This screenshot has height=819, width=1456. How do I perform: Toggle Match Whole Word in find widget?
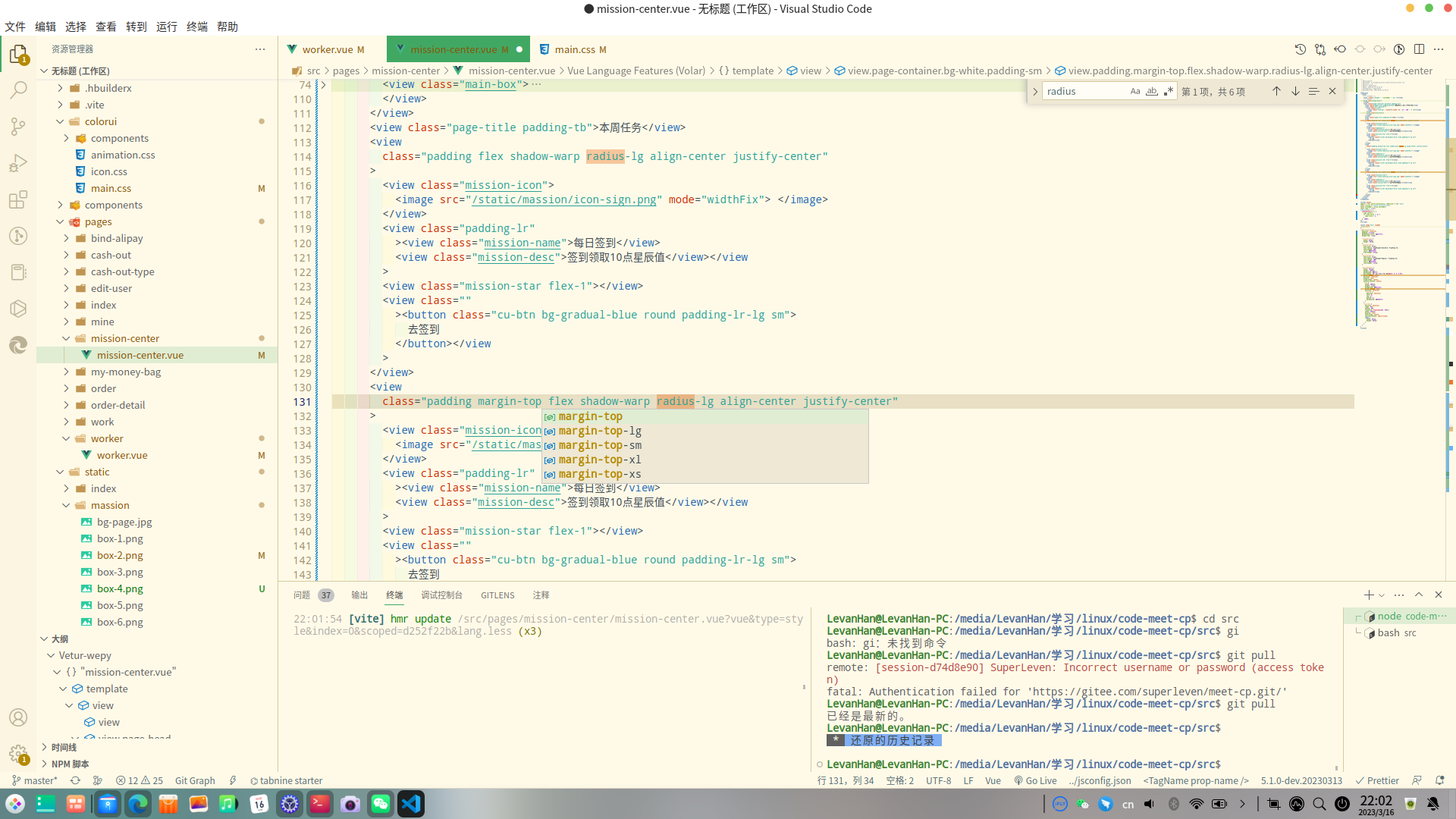pos(1151,91)
